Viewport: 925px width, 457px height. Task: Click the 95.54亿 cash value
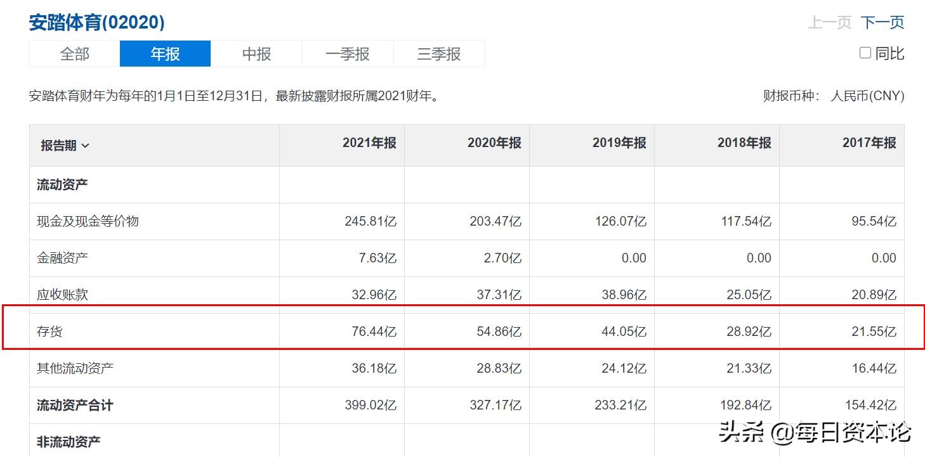coord(874,221)
